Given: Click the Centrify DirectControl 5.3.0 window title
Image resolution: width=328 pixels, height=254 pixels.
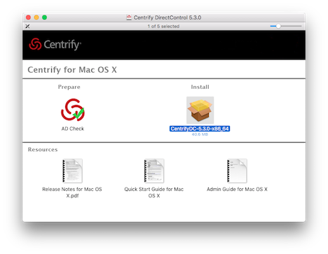Looking at the screenshot, I should [x=168, y=17].
